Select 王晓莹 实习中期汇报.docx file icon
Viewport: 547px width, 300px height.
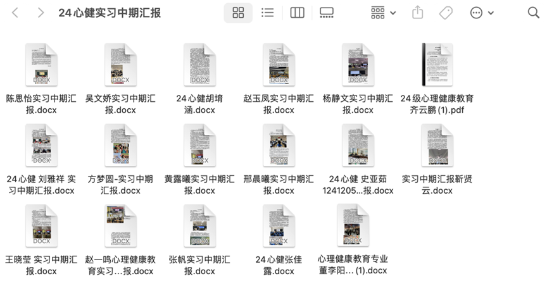[x=42, y=226]
